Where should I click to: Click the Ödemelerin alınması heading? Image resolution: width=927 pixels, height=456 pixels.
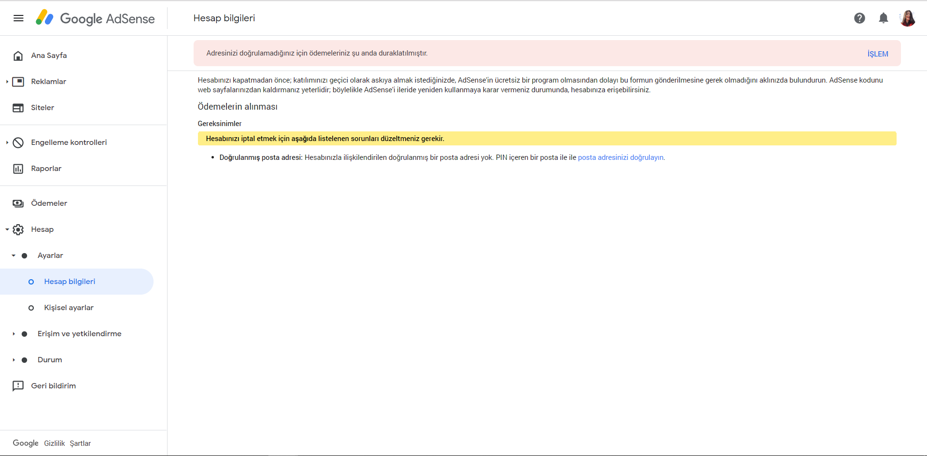click(x=238, y=107)
